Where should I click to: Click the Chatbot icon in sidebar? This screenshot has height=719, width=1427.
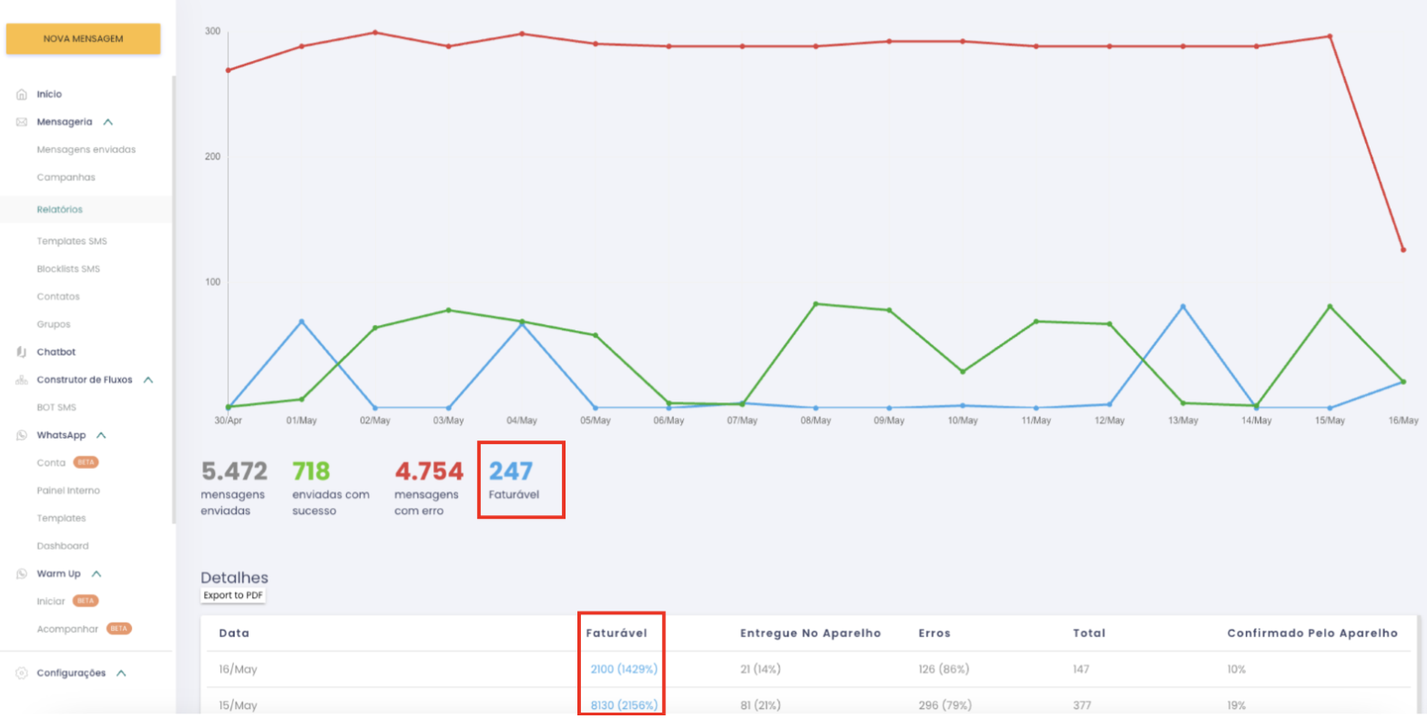tap(22, 352)
